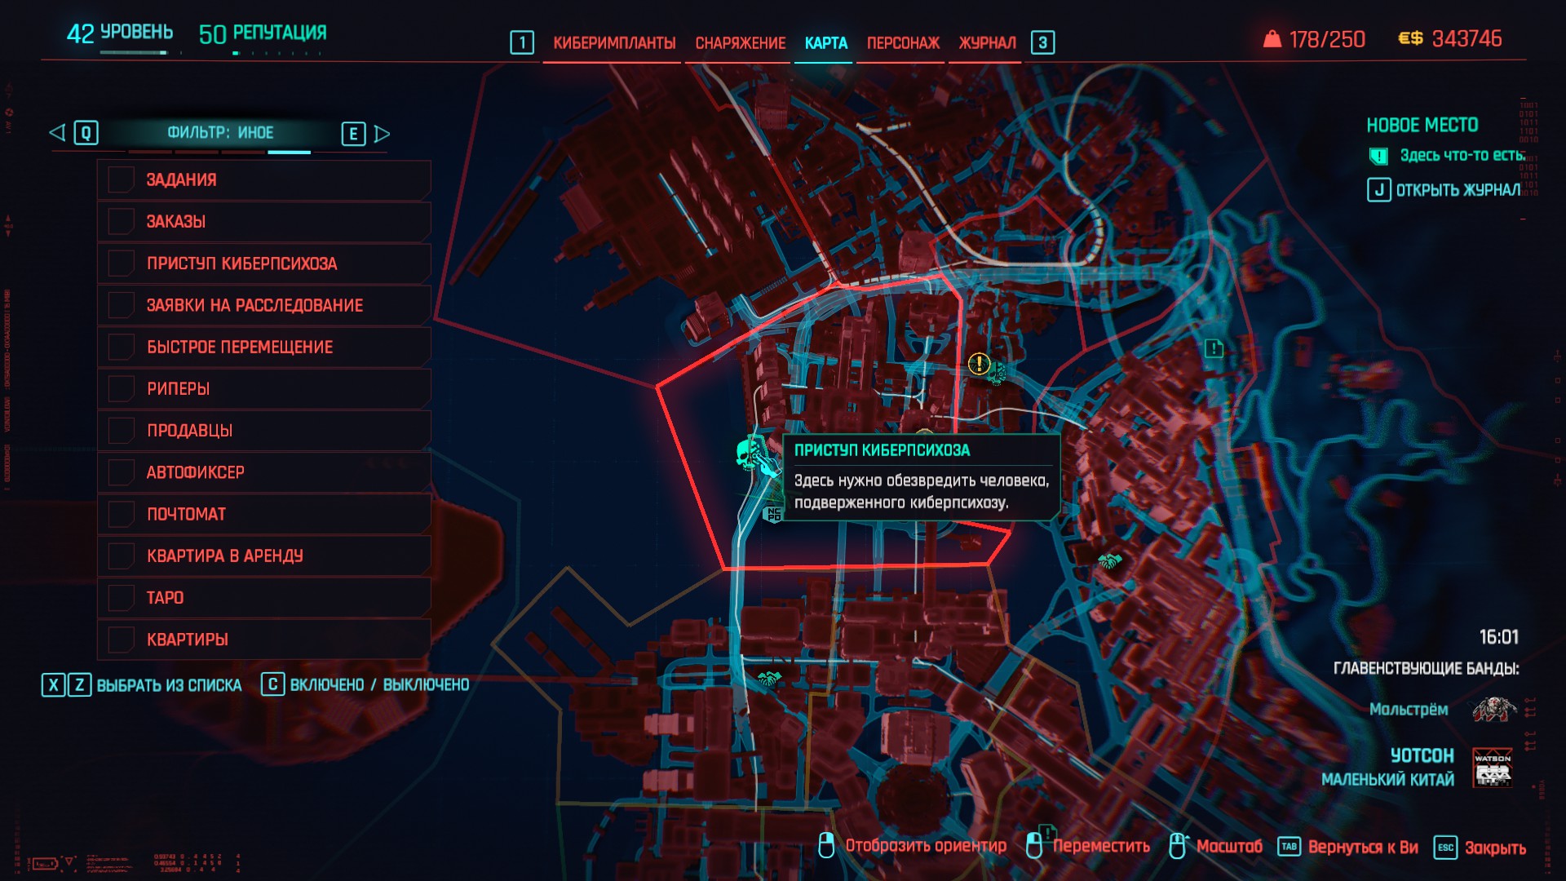This screenshot has height=881, width=1566.
Task: Click the ПРИСТУП КИБЕРПСИХОЗА tooltip title
Action: (883, 450)
